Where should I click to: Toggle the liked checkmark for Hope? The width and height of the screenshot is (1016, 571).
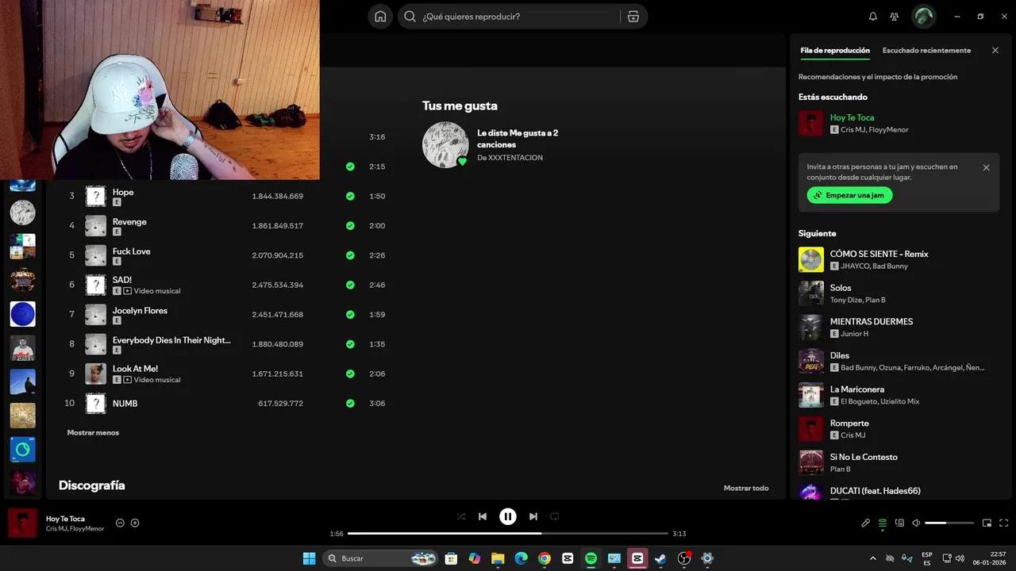coord(350,196)
